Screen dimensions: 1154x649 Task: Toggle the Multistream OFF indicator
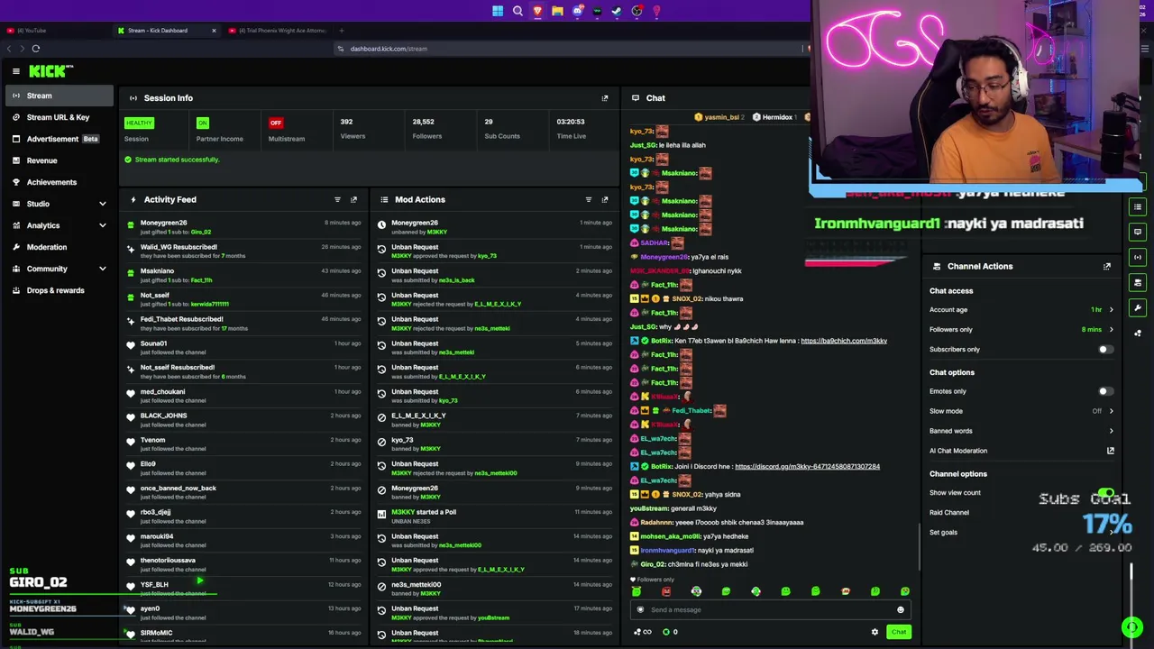click(x=276, y=123)
